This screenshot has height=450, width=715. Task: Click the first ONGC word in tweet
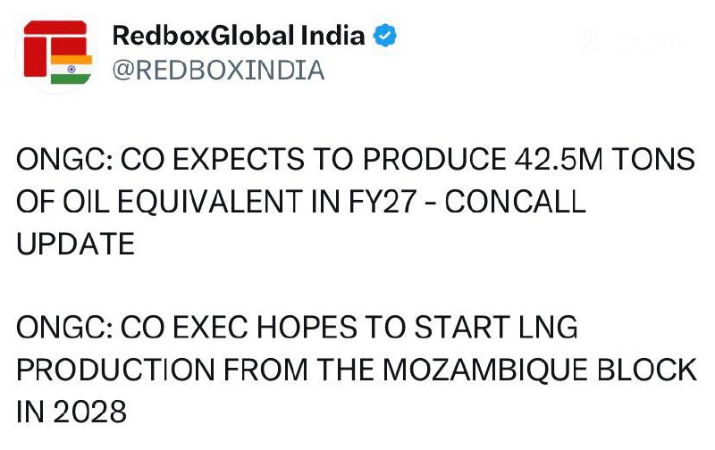56,161
